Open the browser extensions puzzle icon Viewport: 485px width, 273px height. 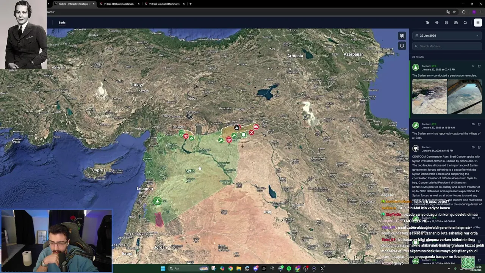tap(464, 12)
